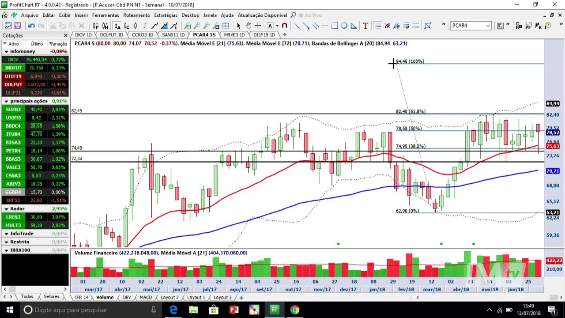The width and height of the screenshot is (565, 318).
Task: Select the trend line drawing tool
Action: (x=296, y=26)
